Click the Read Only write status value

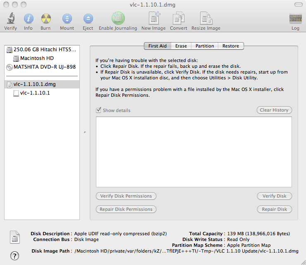point(238,239)
